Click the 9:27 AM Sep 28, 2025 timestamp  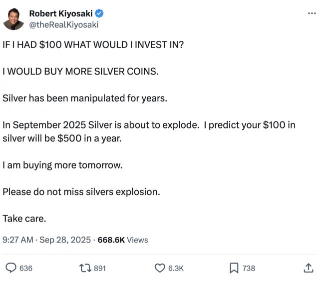click(x=46, y=239)
